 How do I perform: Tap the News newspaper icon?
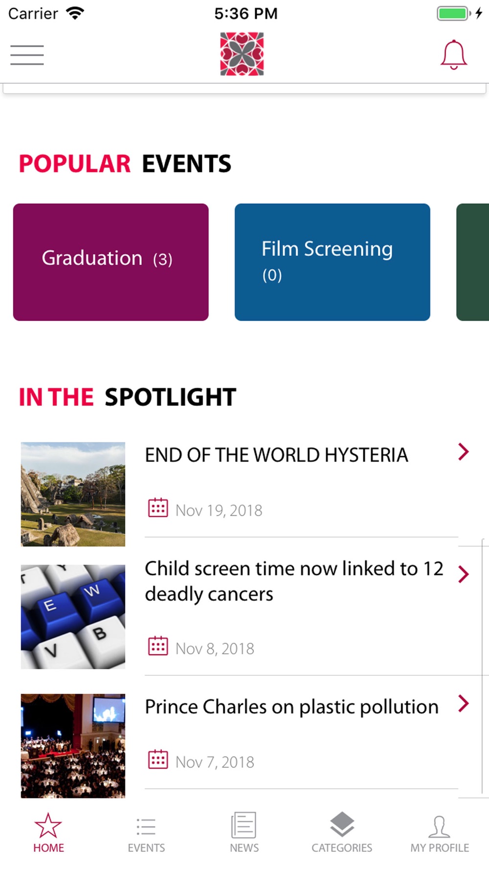coord(244,825)
